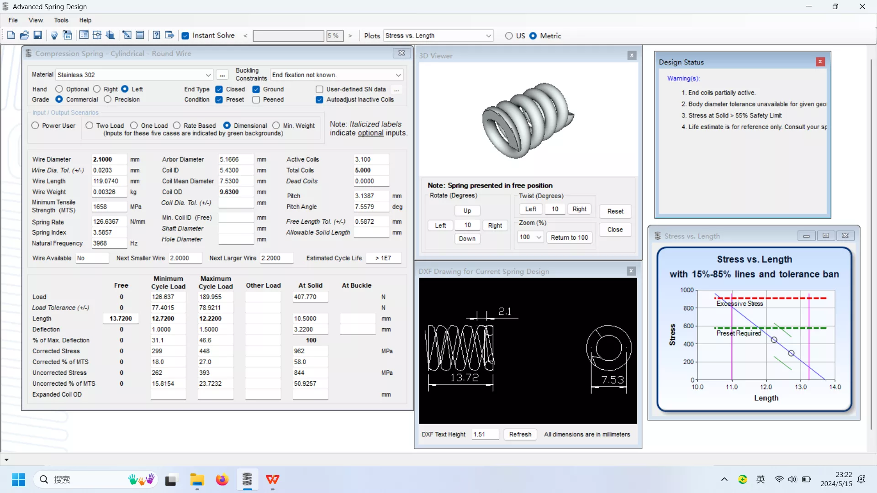Create a new spring design file
Image resolution: width=877 pixels, height=493 pixels.
(x=11, y=35)
